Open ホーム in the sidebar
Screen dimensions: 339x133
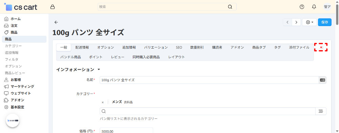[16, 19]
